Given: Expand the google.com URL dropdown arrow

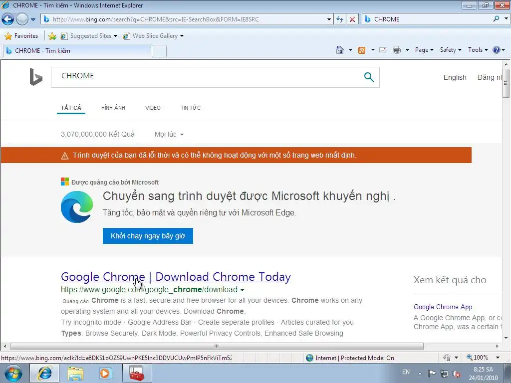Looking at the screenshot, I should [x=242, y=290].
